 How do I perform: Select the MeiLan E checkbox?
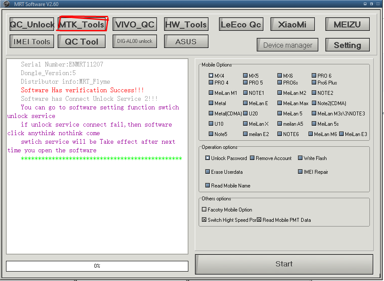point(245,103)
